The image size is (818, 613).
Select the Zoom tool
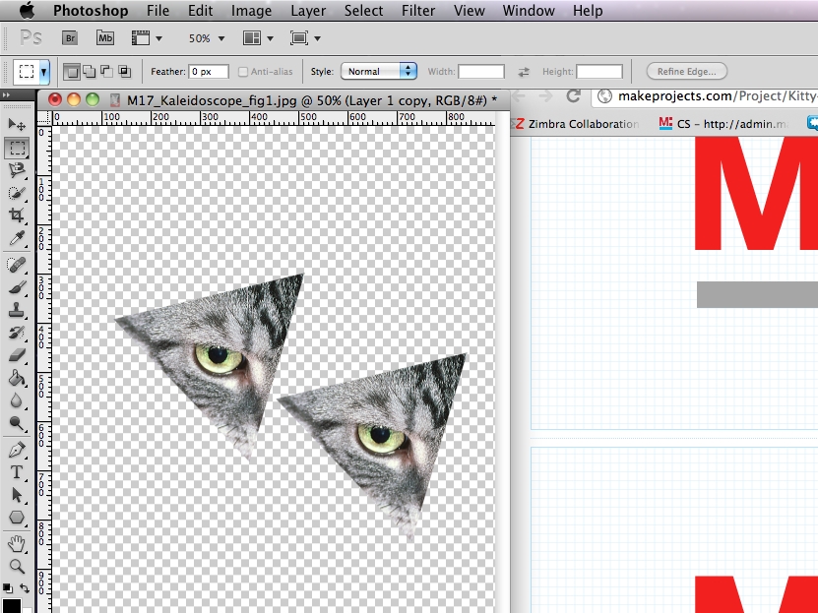[x=17, y=566]
